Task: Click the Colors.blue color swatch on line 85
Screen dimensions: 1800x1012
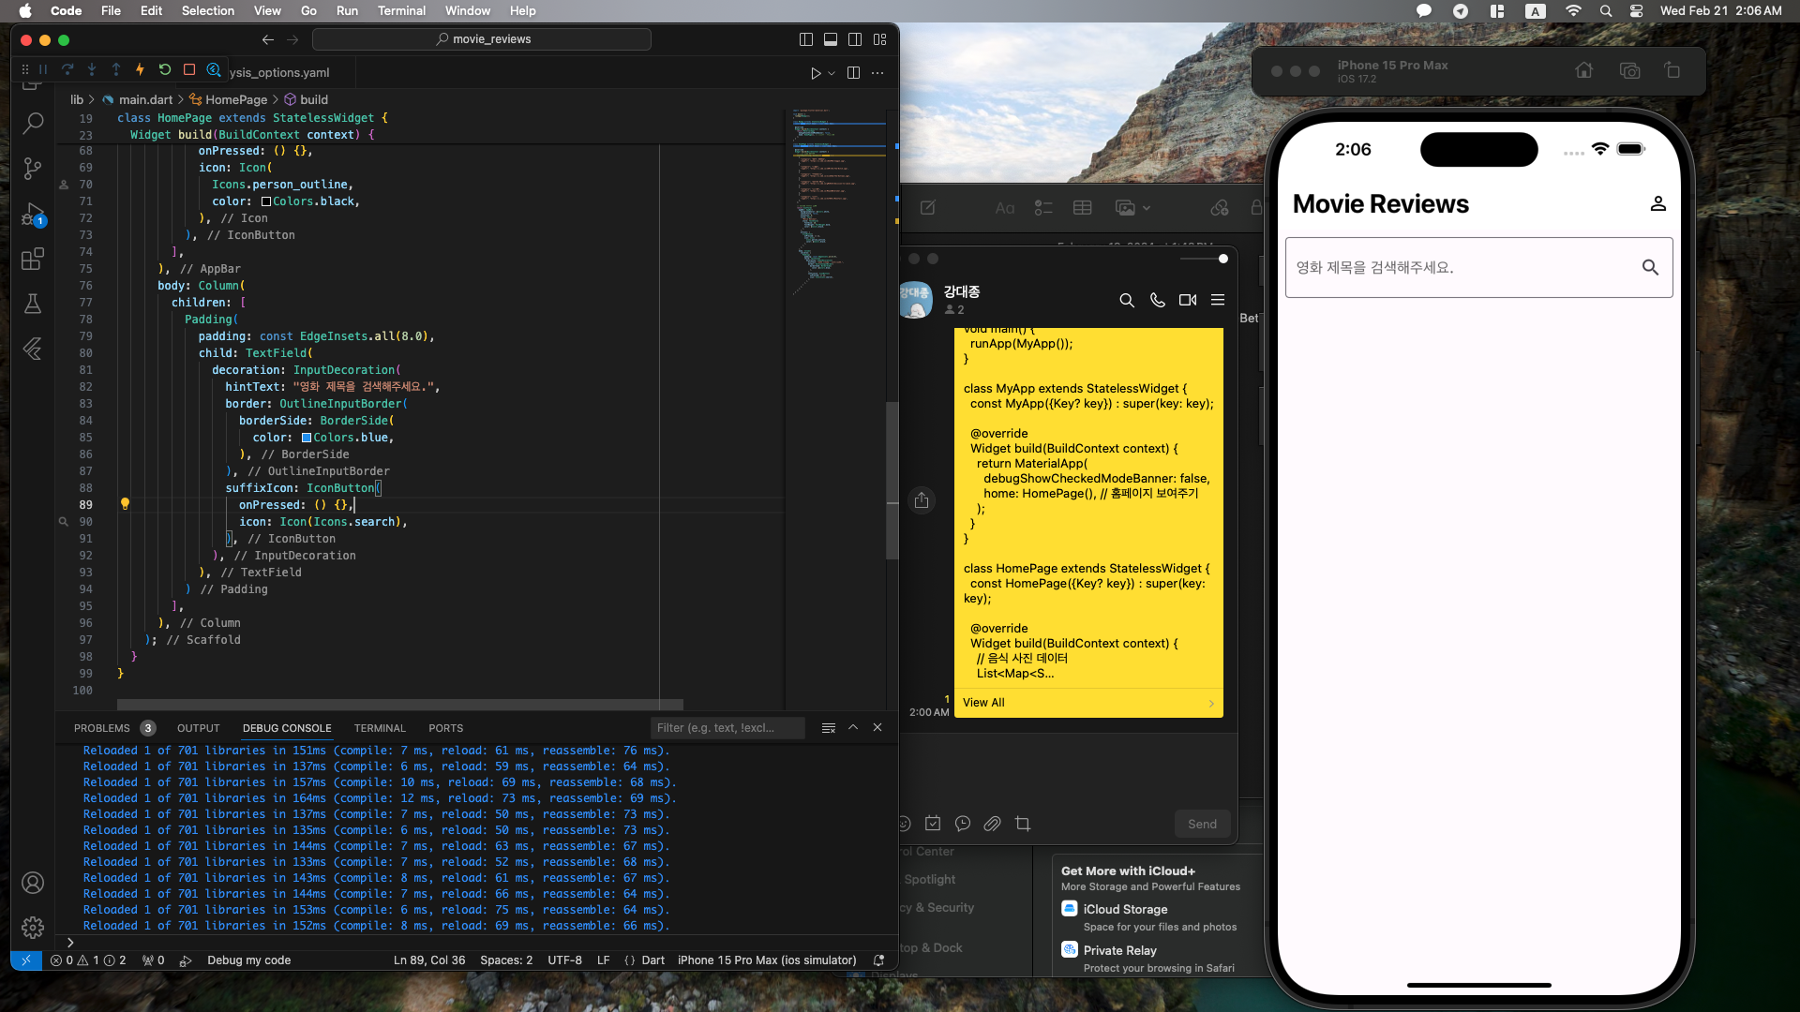Action: coord(307,438)
